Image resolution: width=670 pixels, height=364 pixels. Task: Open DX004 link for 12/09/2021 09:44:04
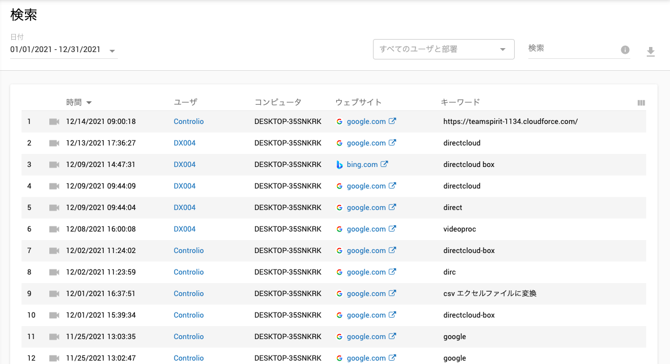click(185, 208)
